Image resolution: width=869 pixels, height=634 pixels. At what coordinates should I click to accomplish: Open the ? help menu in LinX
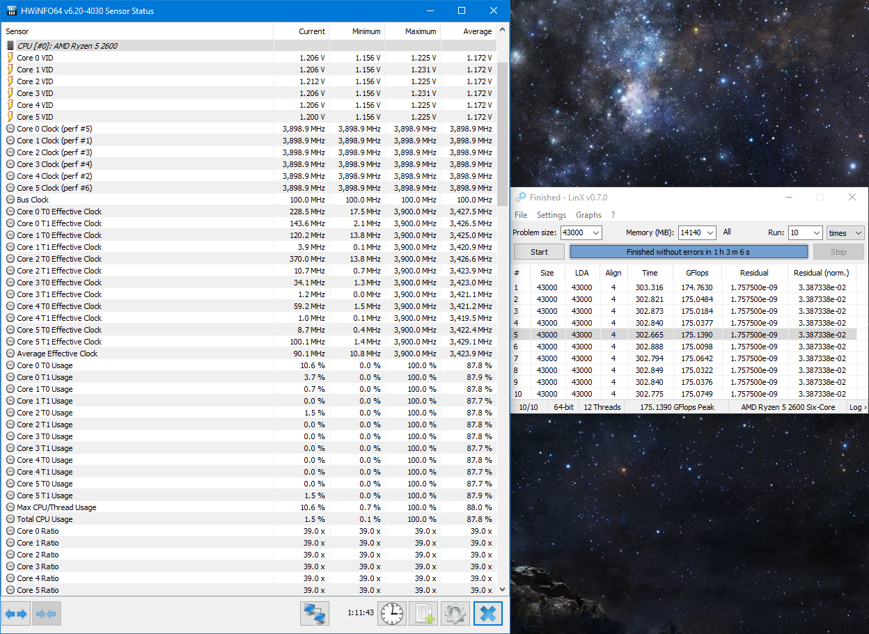(613, 215)
